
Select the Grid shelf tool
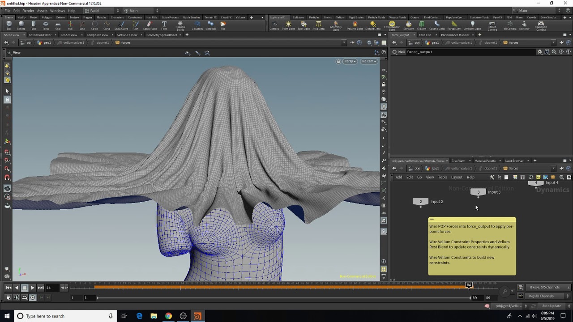point(58,25)
